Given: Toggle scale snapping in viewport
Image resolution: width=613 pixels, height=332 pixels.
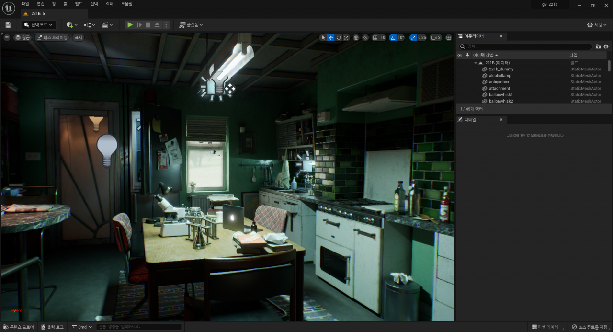Looking at the screenshot, I should pos(413,38).
